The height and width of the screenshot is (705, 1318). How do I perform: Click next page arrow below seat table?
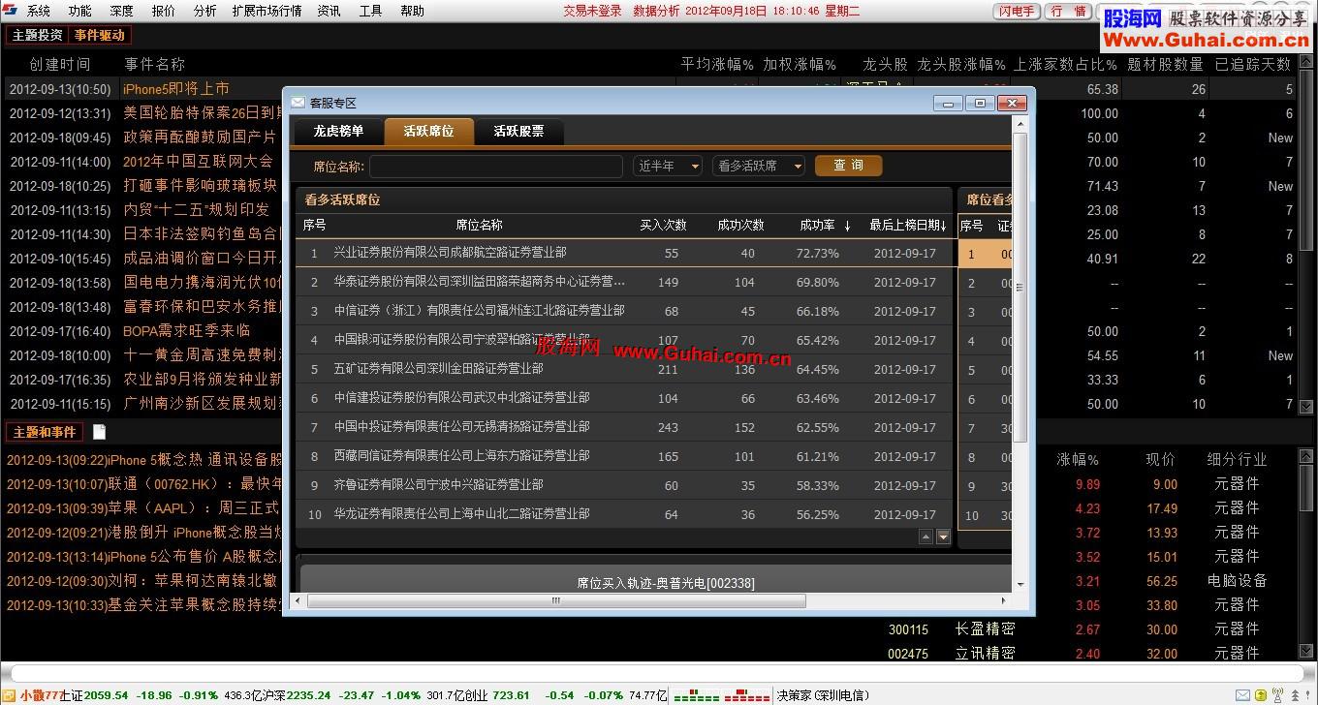click(x=943, y=536)
